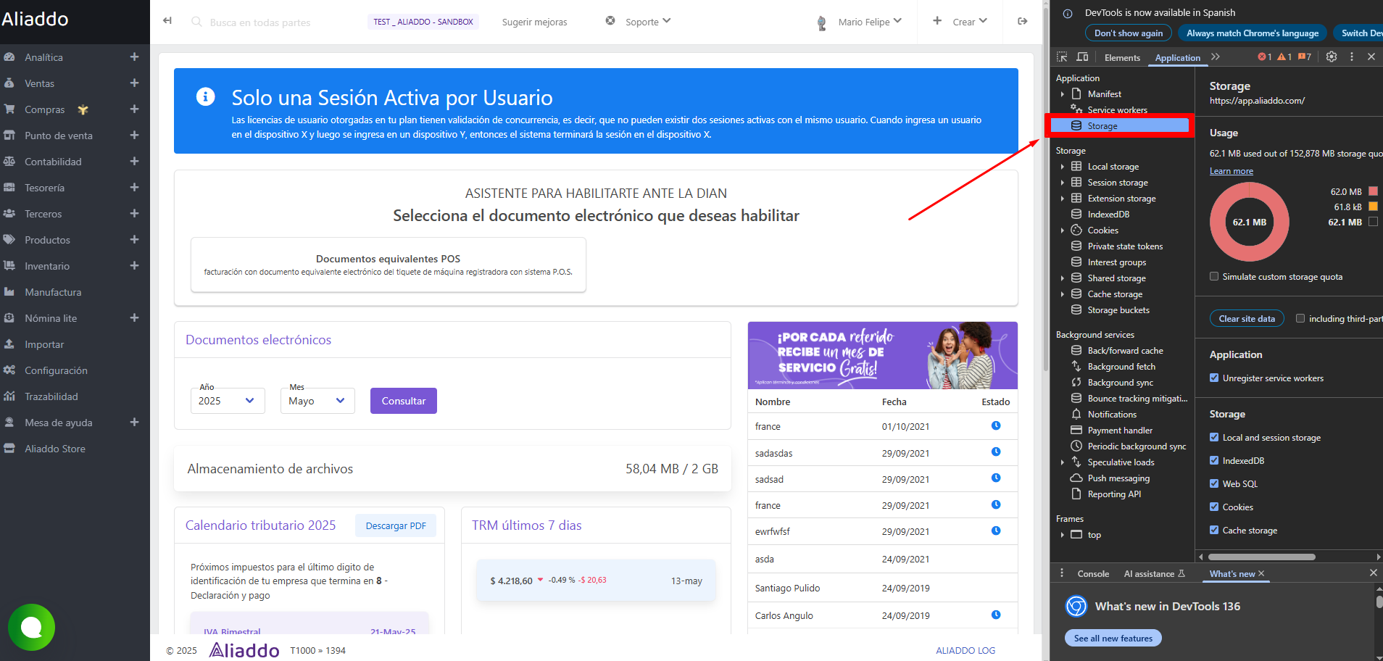Screen dimensions: 1383x661
Task: Click the clock status icon for Carlos Angulo
Action: point(996,615)
